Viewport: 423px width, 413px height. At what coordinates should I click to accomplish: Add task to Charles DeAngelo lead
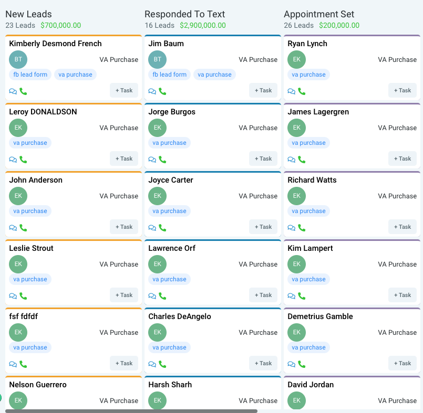[263, 363]
